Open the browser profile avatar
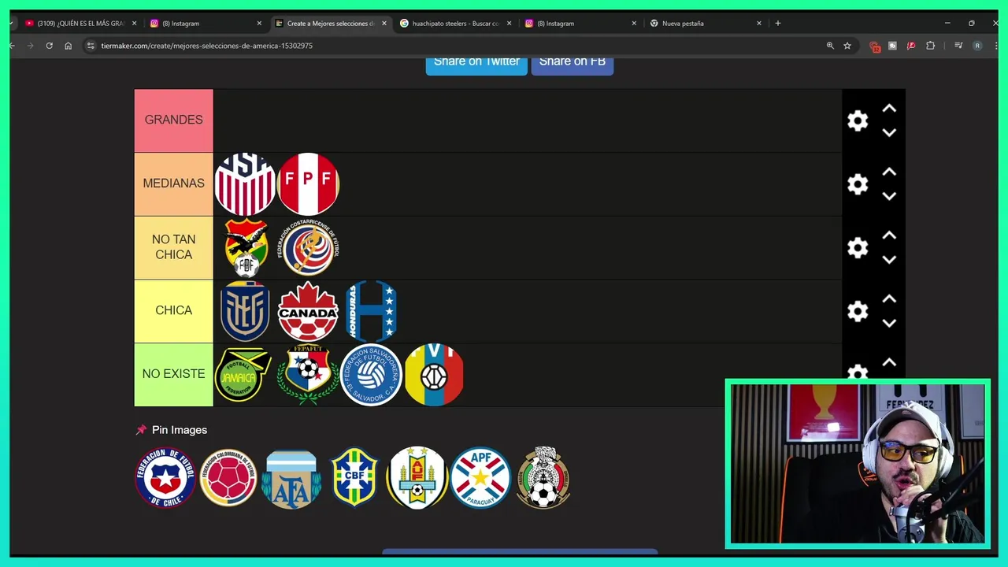Image resolution: width=1008 pixels, height=567 pixels. tap(977, 46)
